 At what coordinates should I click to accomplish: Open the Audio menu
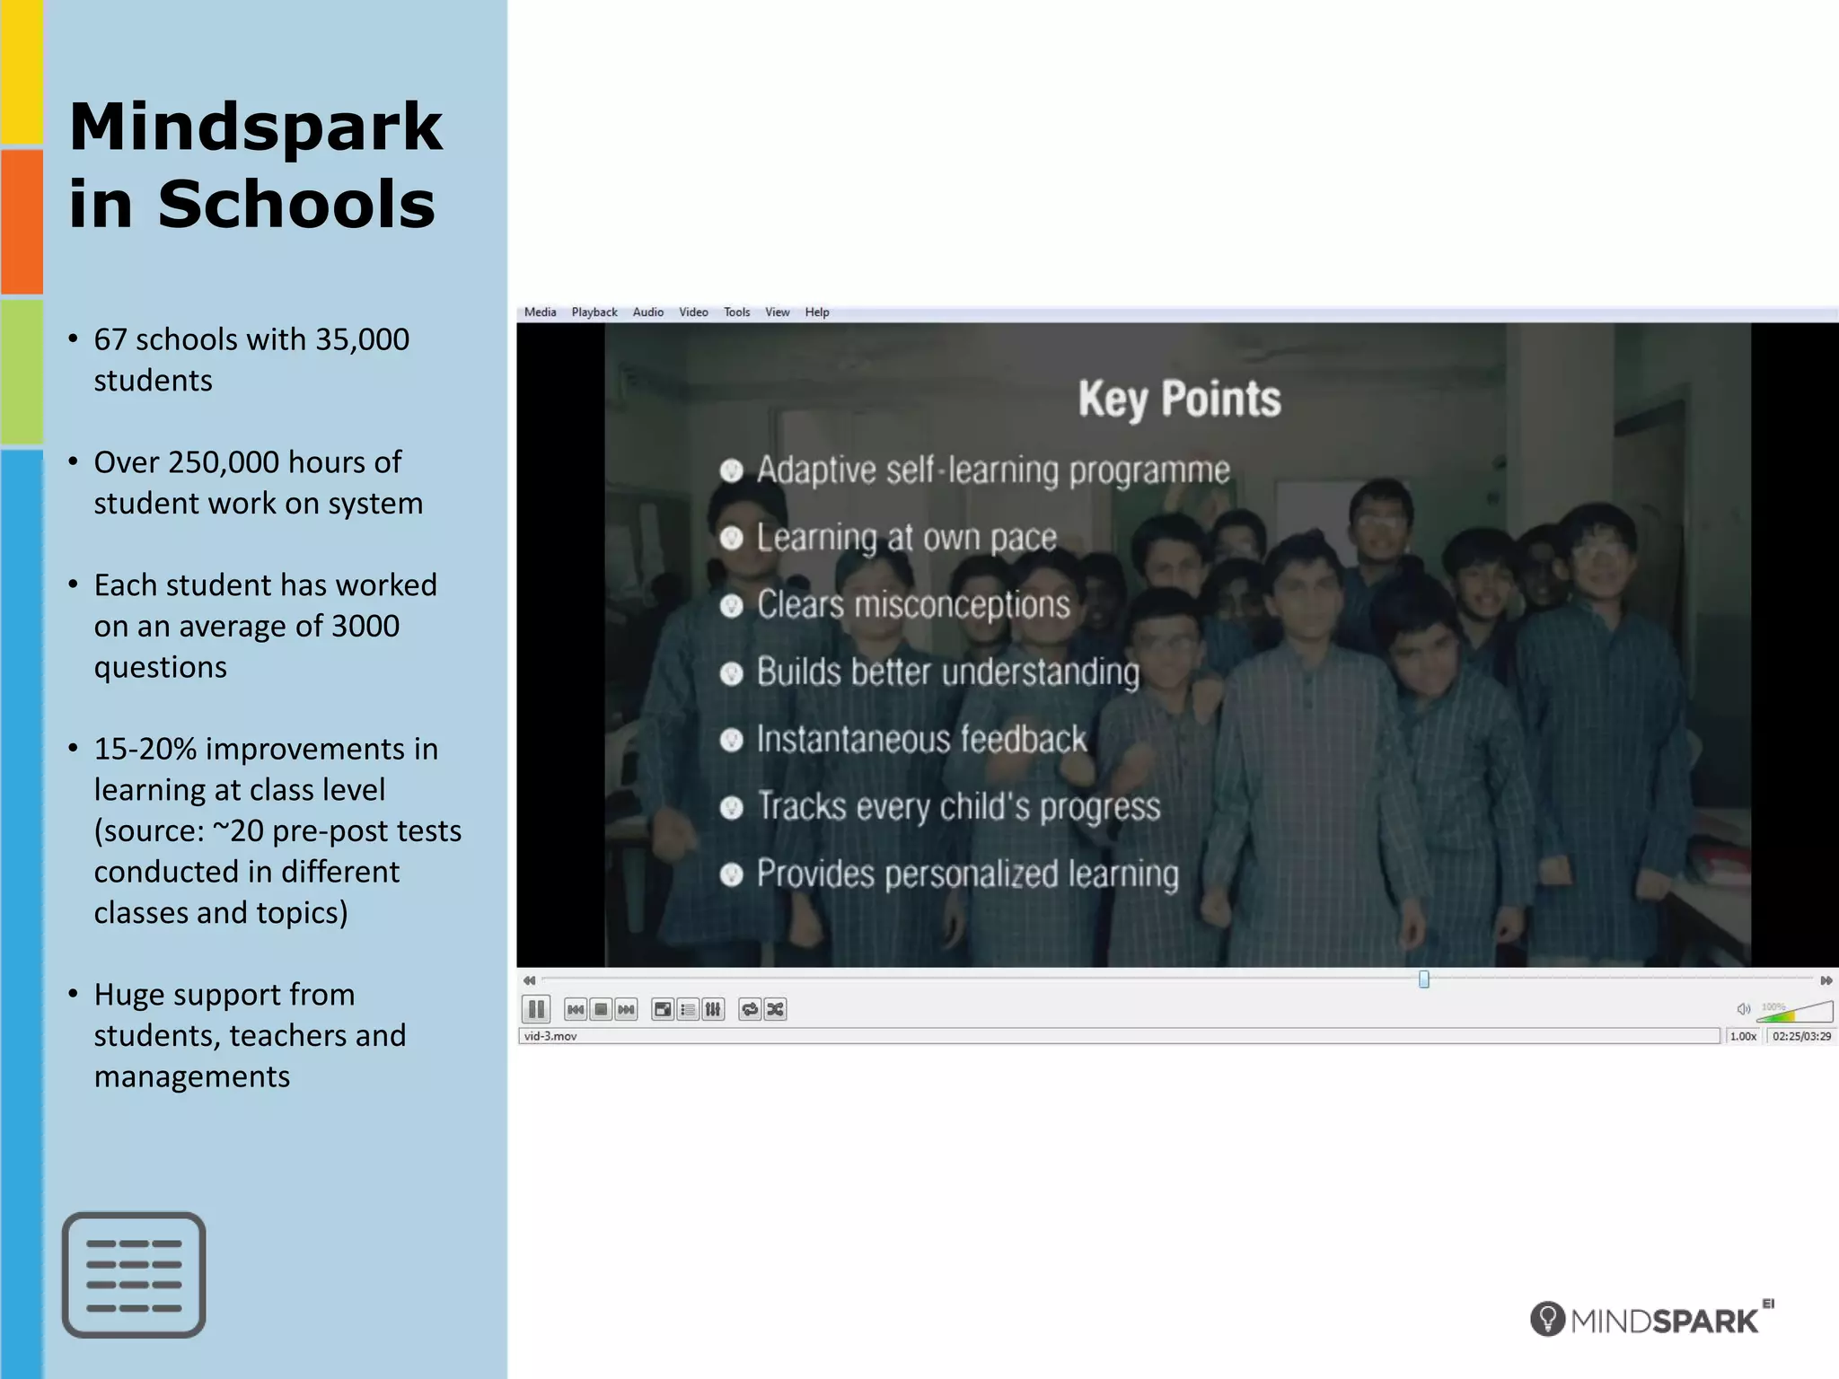(648, 312)
